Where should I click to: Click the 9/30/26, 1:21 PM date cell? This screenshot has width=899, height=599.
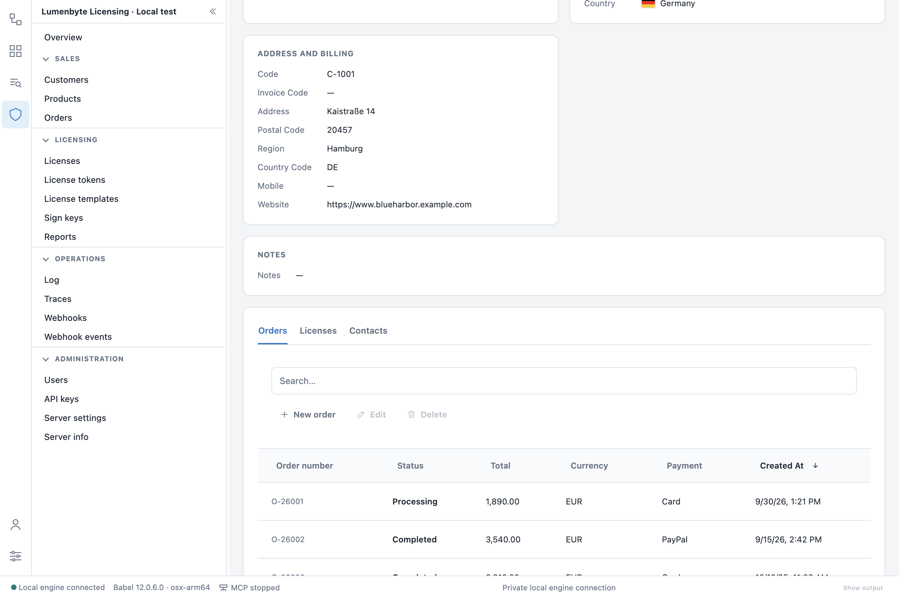click(788, 501)
